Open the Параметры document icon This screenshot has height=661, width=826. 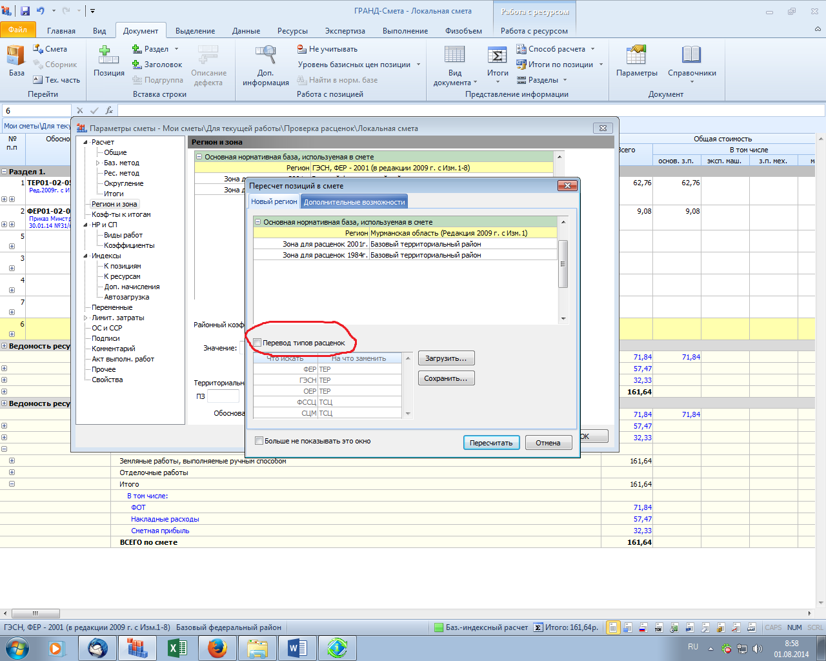(x=636, y=56)
